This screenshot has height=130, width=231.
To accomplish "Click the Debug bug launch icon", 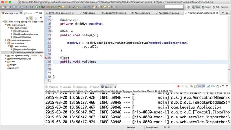I will 31,7.
